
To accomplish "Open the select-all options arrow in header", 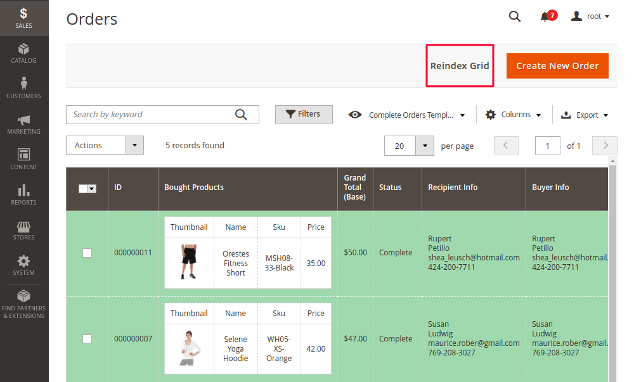I will coord(92,189).
